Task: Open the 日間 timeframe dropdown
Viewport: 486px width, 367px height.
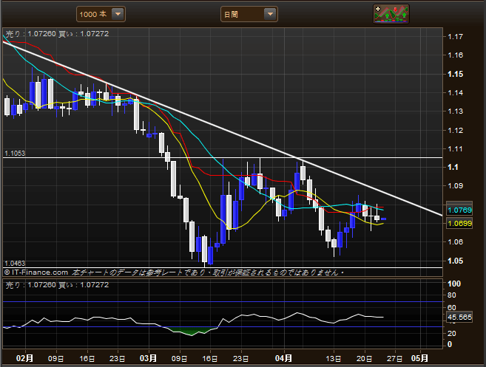Action: (x=249, y=14)
